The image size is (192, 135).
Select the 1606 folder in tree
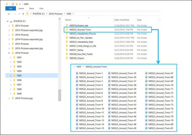19,80
